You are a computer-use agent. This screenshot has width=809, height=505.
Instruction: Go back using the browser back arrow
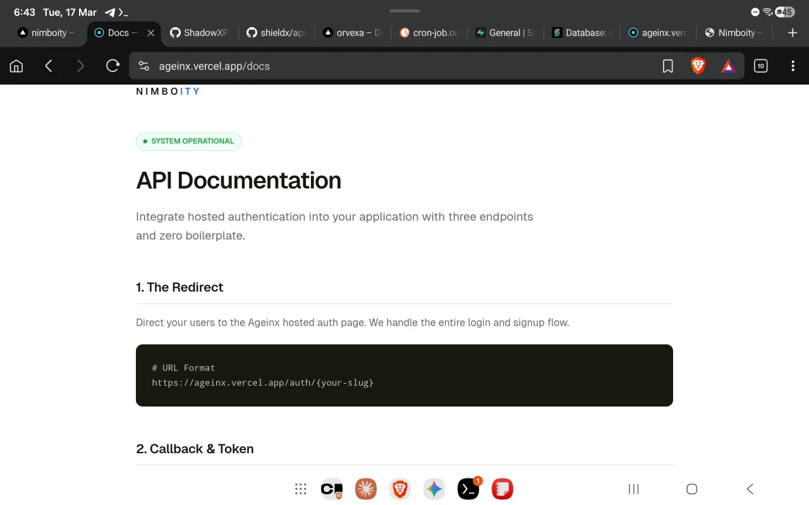[x=49, y=66]
